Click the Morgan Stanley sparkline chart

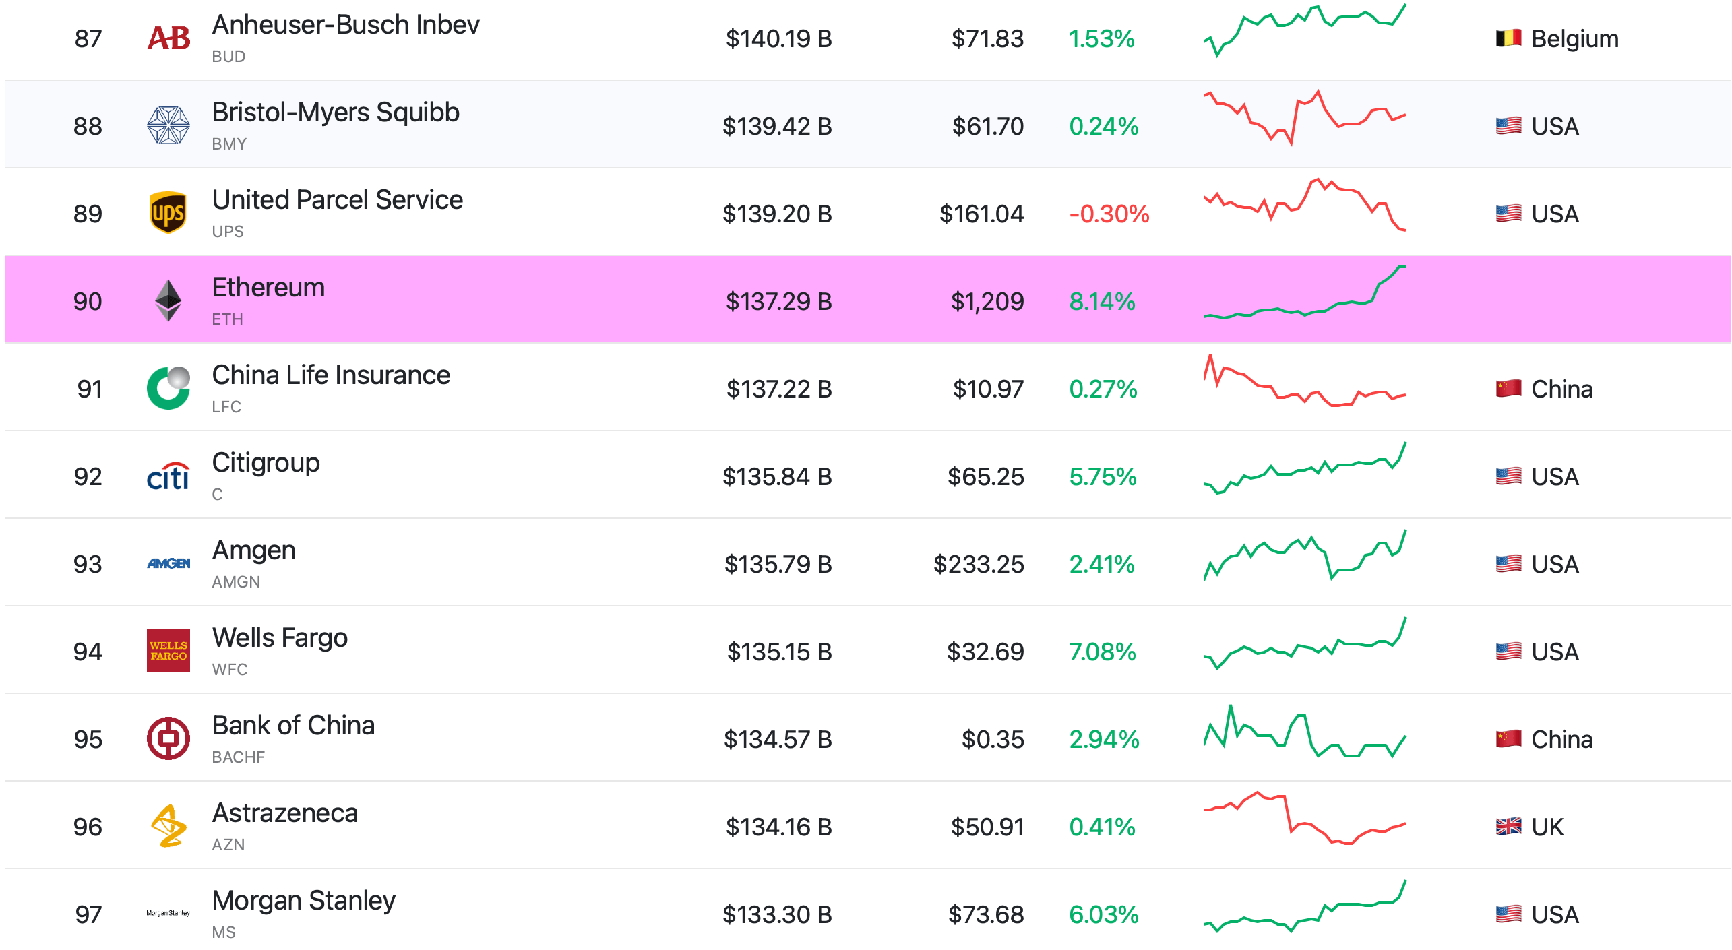pos(1305,906)
